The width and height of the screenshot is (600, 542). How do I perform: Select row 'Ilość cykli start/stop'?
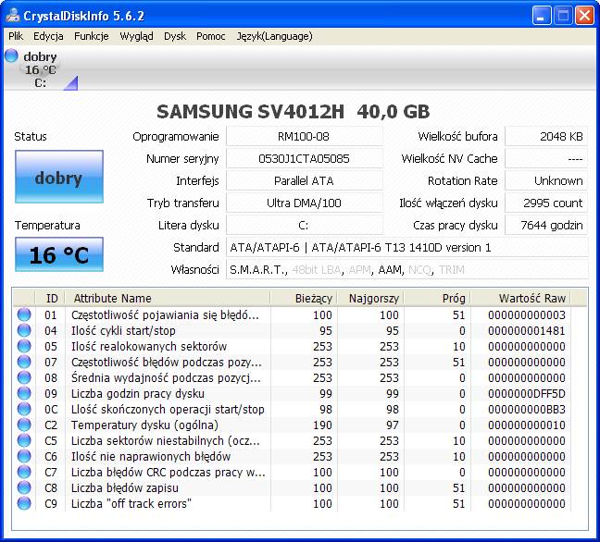pos(292,330)
